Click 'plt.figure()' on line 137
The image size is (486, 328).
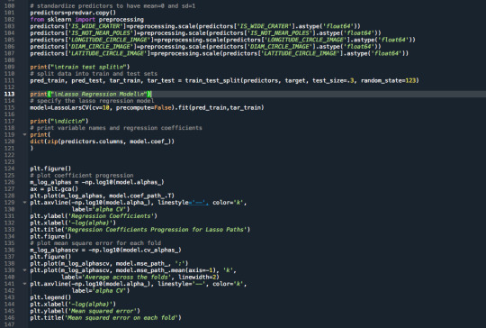pyautogui.click(x=50, y=257)
